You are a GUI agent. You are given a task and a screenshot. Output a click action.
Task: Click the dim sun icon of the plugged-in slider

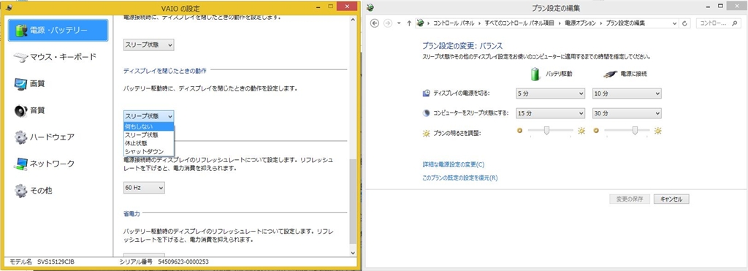pos(596,130)
